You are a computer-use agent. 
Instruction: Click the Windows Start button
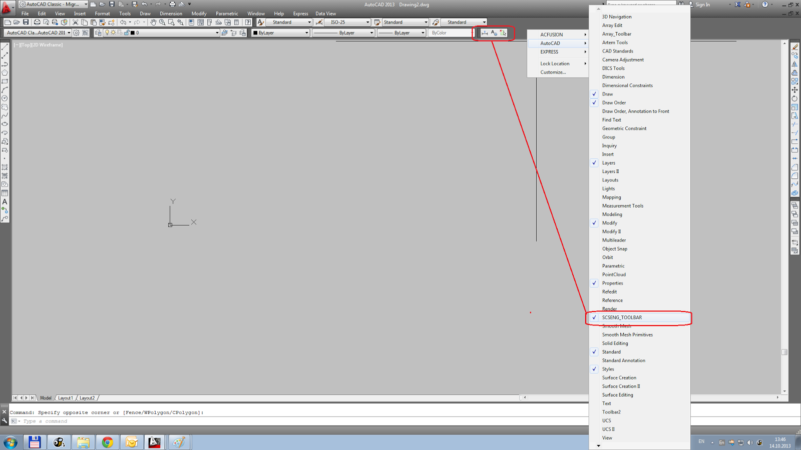[11, 442]
